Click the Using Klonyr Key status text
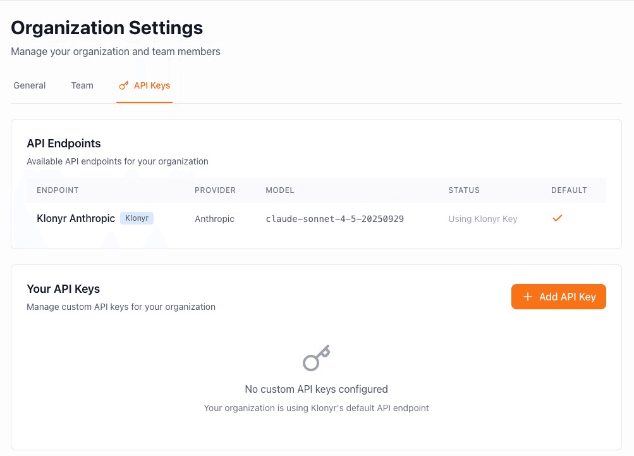The image size is (634, 456). [x=482, y=218]
